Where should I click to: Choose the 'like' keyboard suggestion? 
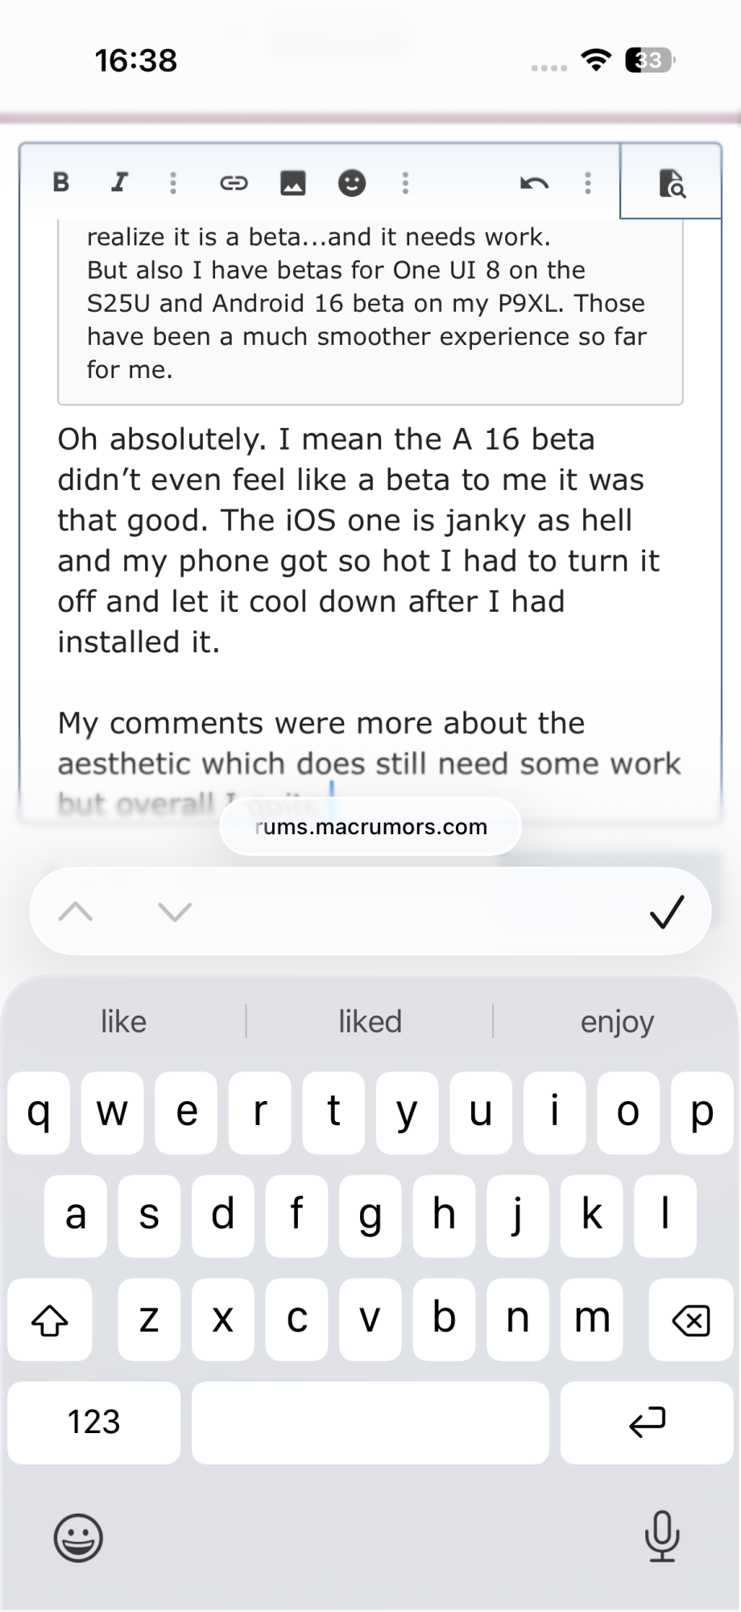click(x=123, y=1021)
